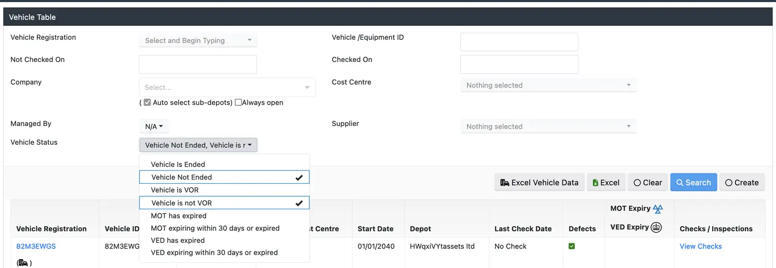
Task: Click vehicle icon under registration 82M3EWGS
Action: 23,263
